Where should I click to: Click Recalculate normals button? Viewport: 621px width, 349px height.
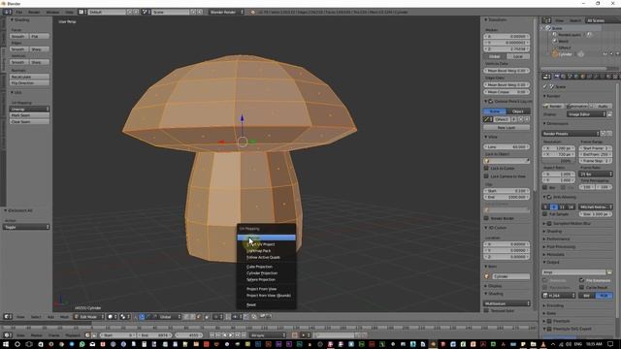[x=29, y=77]
